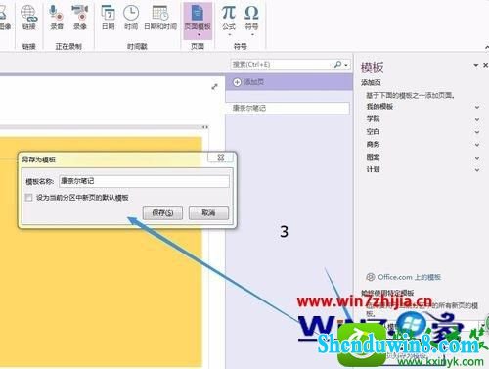
Task: Insert a link from the ribbon
Action: pos(28,18)
